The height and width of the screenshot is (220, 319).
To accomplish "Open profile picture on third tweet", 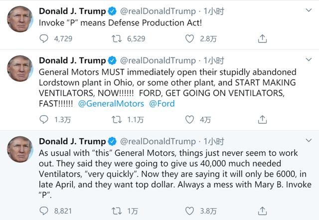I will click(20, 150).
